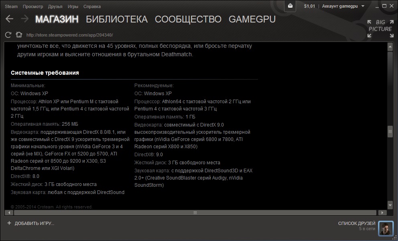This screenshot has height=241, width=398.
Task: Click the 1 ГБ memory value
Action: pos(190,117)
